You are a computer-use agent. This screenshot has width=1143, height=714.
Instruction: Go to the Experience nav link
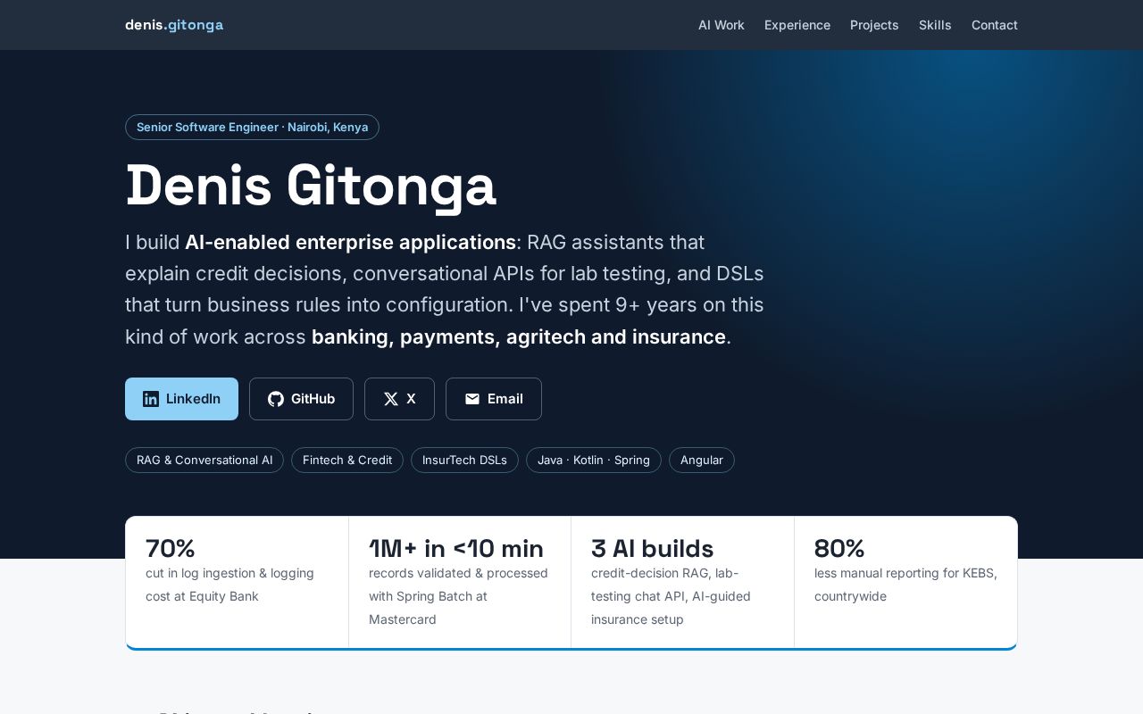tap(797, 25)
